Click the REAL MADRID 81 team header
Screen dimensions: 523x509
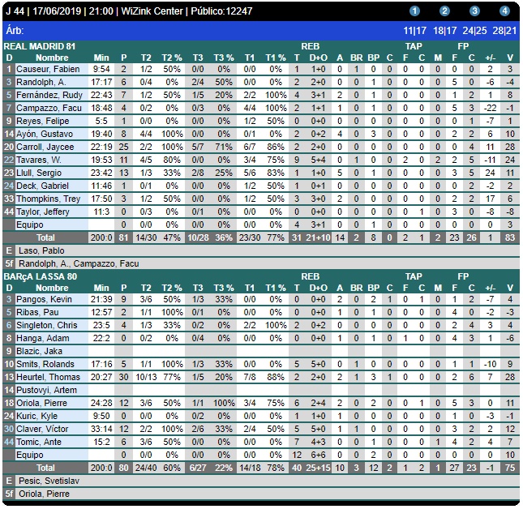40,46
